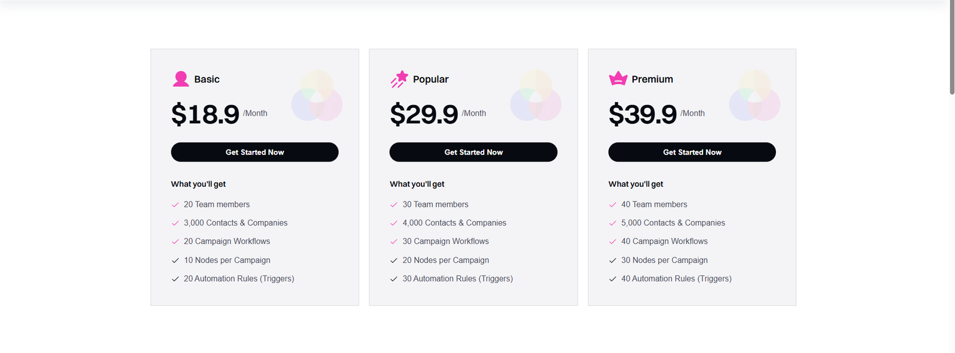Click checkmark beside 10 Nodes per Campaign
This screenshot has height=353, width=955.
click(175, 261)
